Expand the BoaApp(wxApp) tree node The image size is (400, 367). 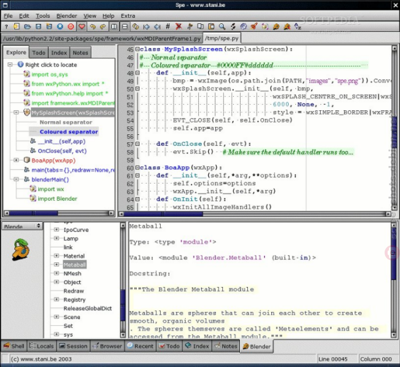tap(16, 160)
